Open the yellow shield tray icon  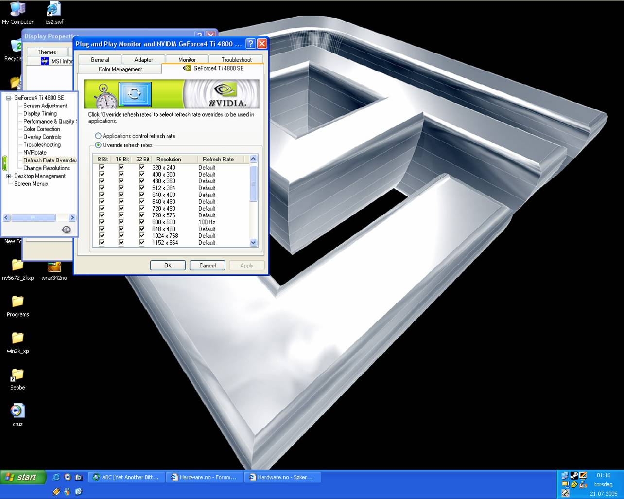(x=574, y=484)
